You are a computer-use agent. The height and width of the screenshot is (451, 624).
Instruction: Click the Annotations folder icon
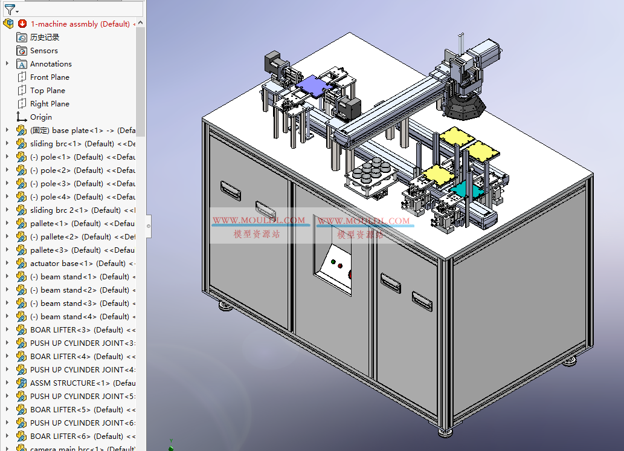(x=22, y=64)
